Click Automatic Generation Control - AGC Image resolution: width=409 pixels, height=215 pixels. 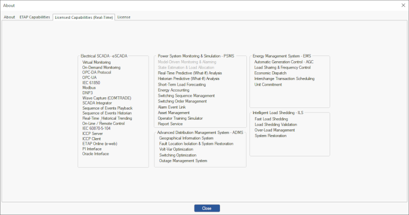pyautogui.click(x=284, y=62)
